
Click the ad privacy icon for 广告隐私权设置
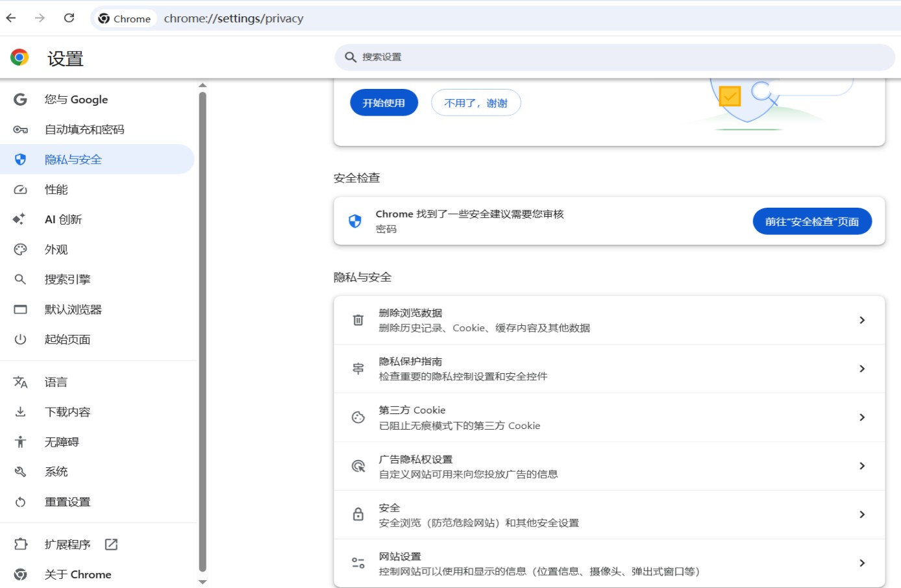click(358, 466)
